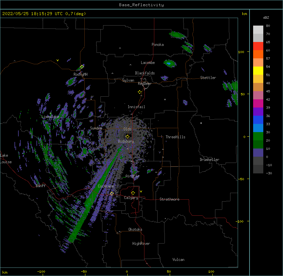This screenshot has height=276, width=283.
Task: Click the HighRiver label
Action: [x=141, y=244]
